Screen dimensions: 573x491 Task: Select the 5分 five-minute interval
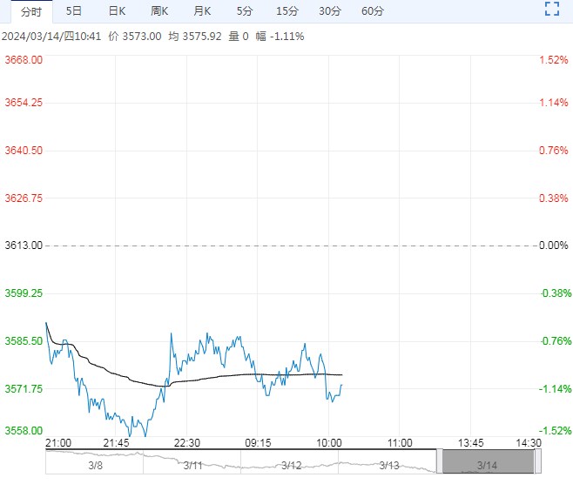tap(245, 11)
